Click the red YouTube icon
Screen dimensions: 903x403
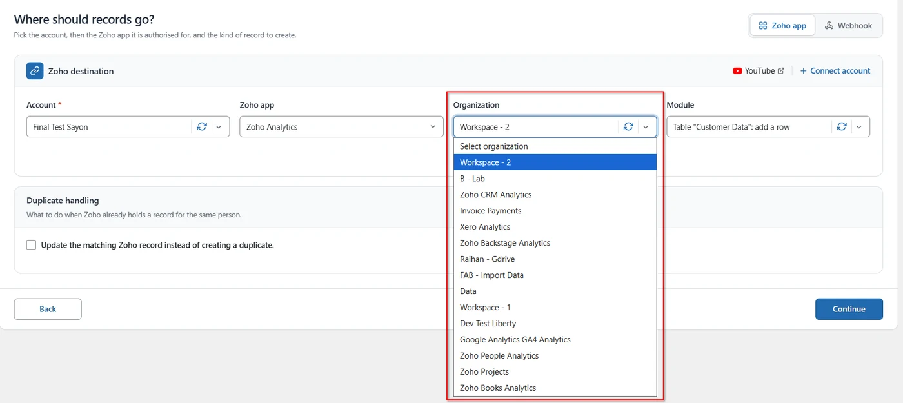click(x=737, y=71)
